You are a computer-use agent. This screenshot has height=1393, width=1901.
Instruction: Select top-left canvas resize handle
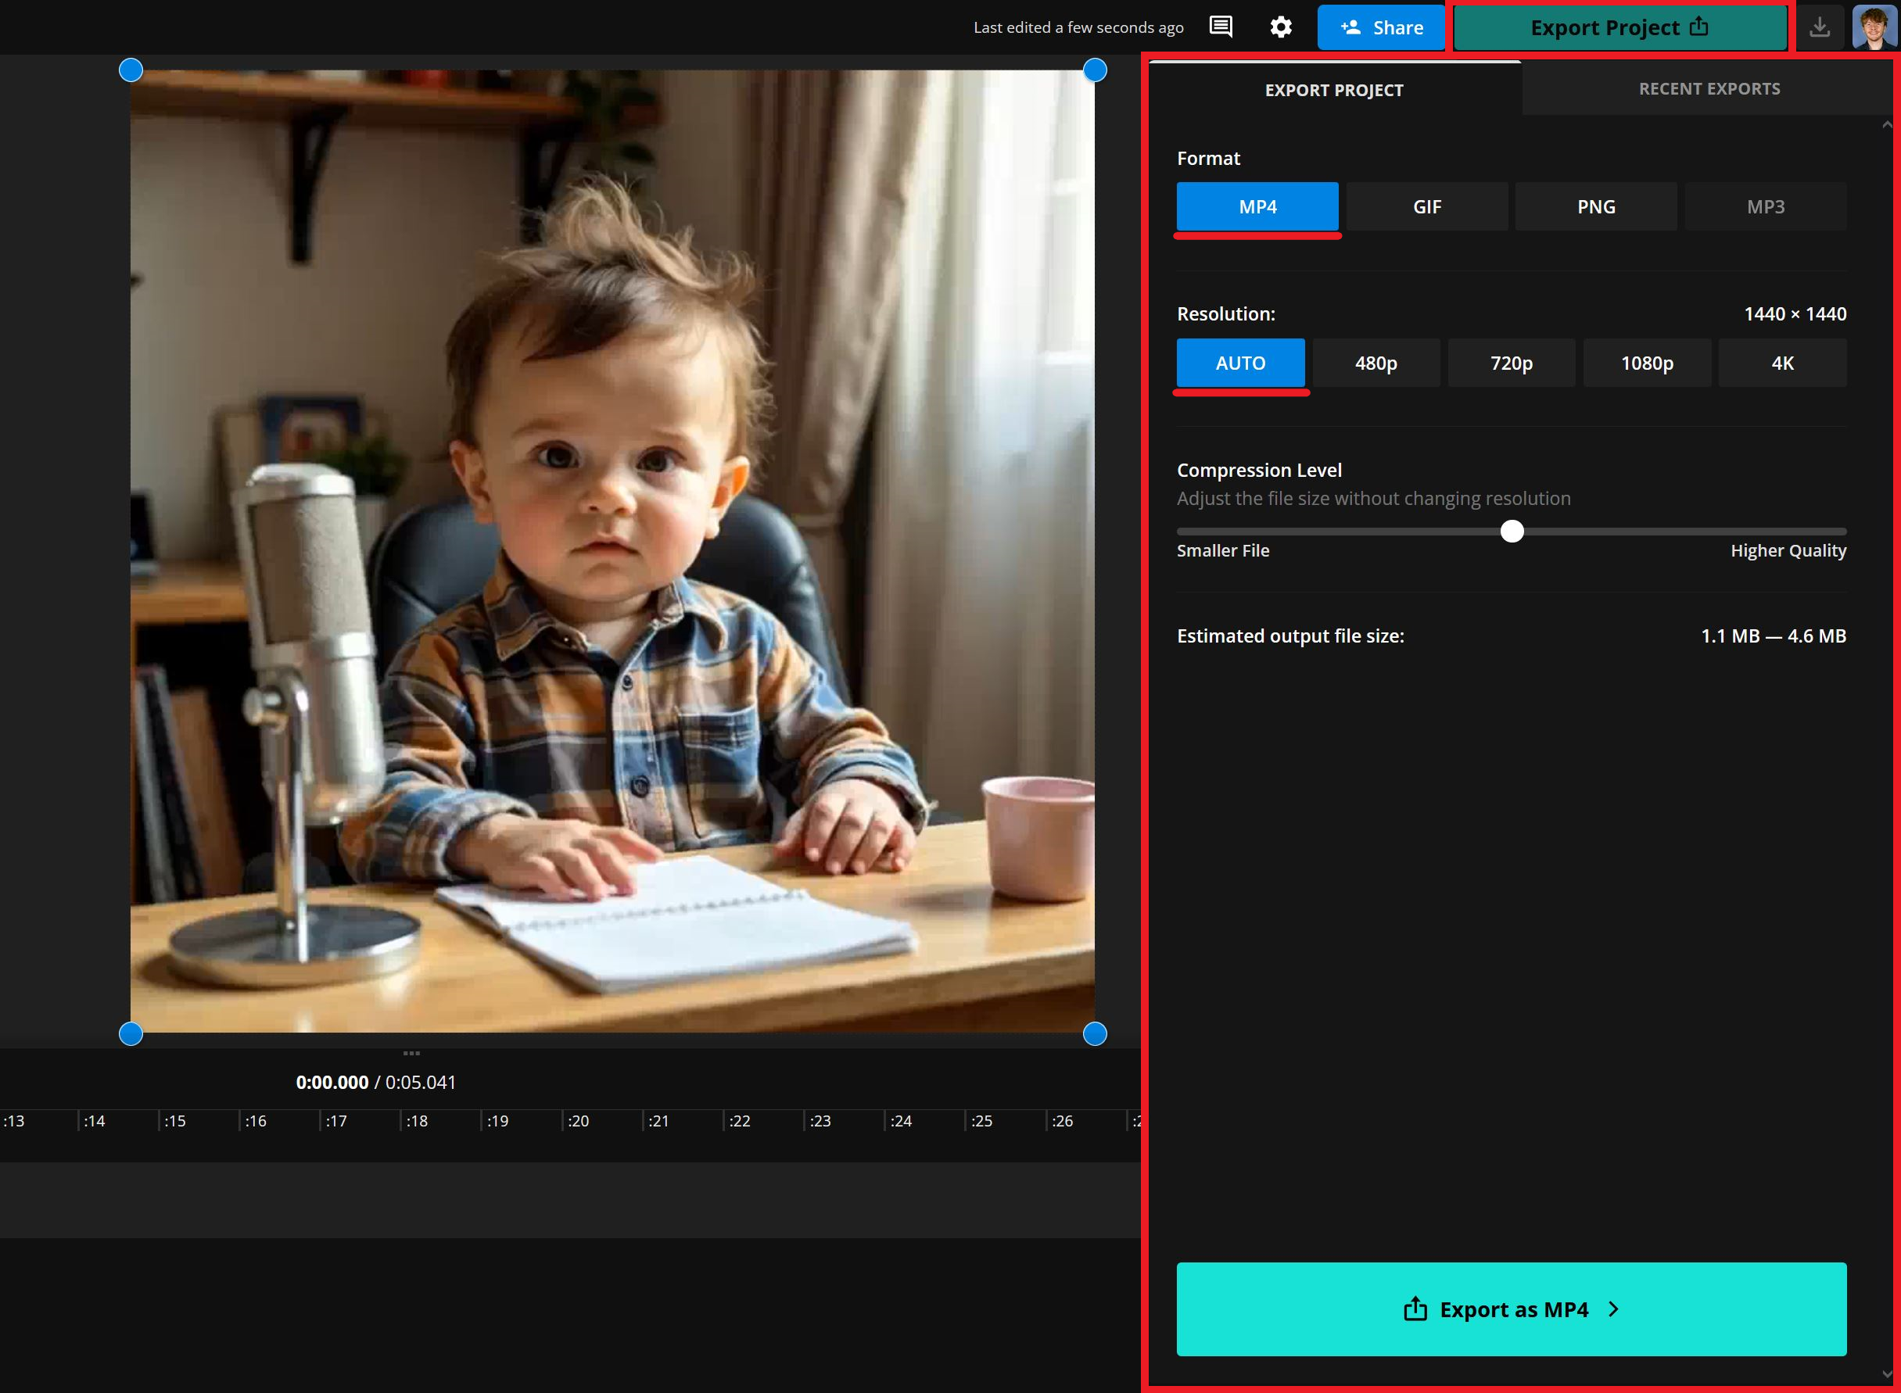point(131,70)
